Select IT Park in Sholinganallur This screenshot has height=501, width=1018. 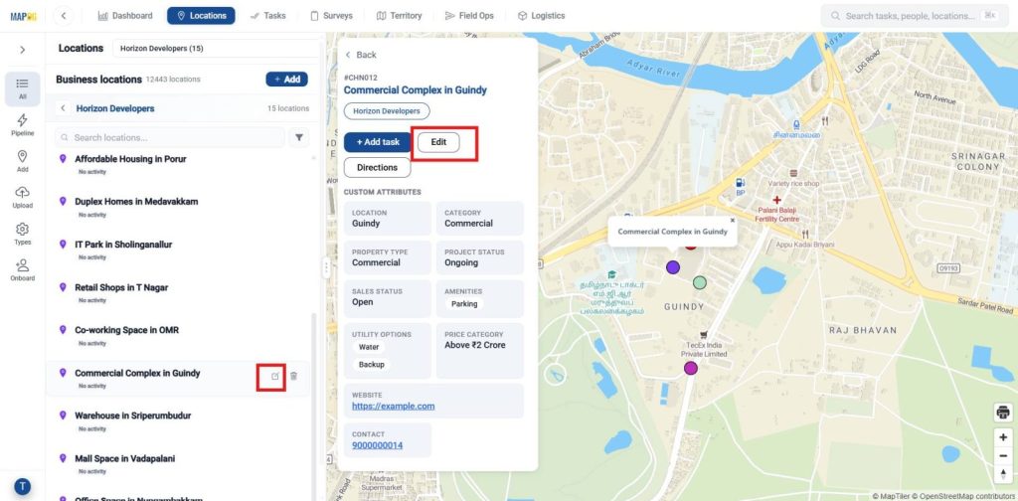123,245
